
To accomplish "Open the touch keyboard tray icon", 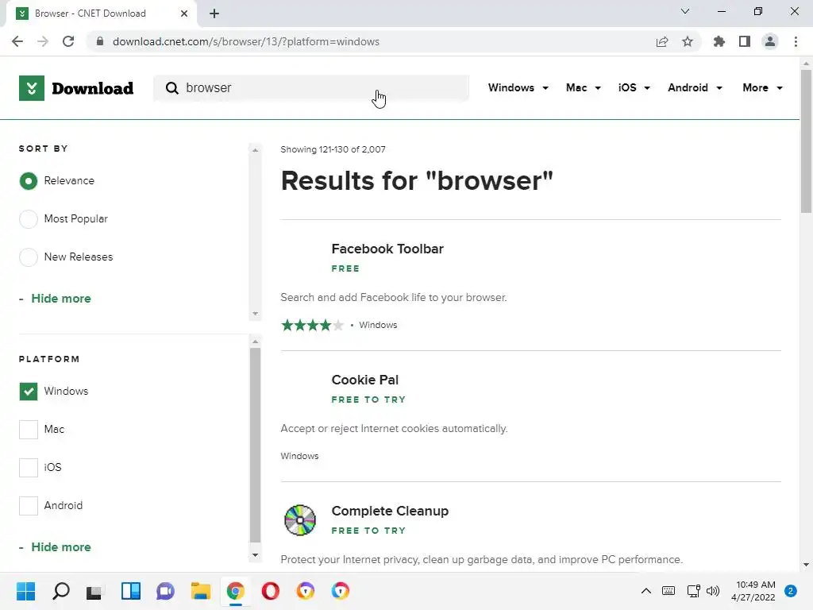I will click(x=669, y=591).
